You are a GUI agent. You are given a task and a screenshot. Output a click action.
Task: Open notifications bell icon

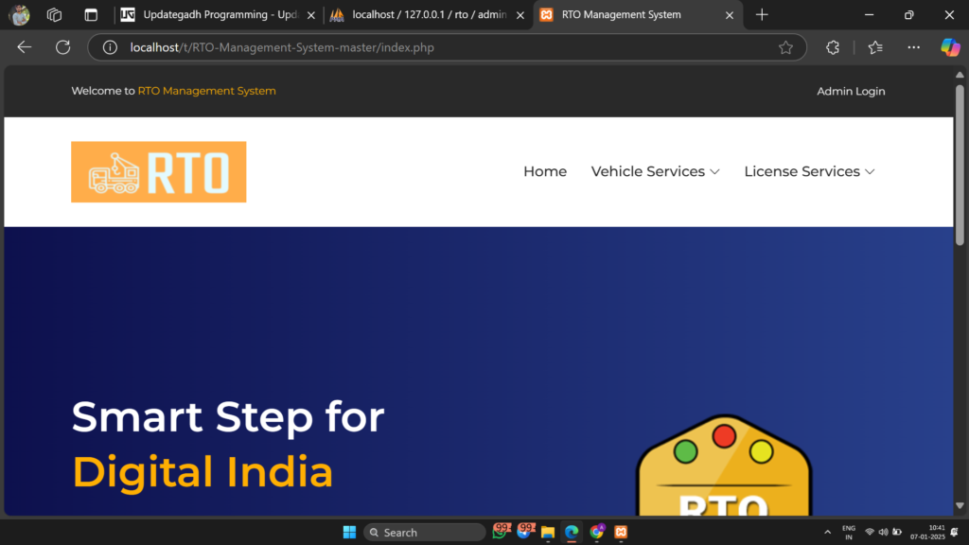955,532
